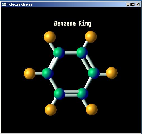Minimize the Molecule display window
The image size is (142, 134).
click(x=128, y=4)
